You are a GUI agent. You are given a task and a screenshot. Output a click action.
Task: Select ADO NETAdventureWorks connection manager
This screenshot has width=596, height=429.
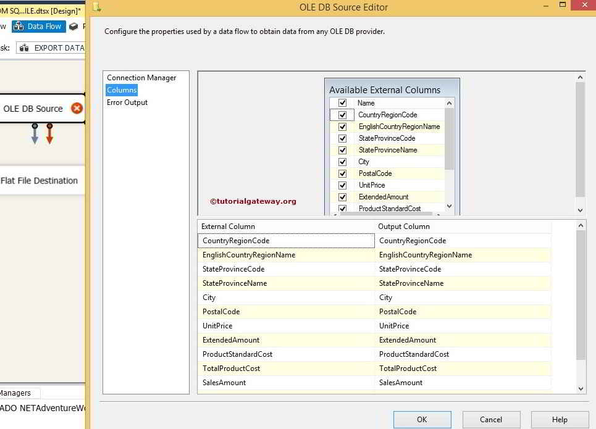pos(43,408)
